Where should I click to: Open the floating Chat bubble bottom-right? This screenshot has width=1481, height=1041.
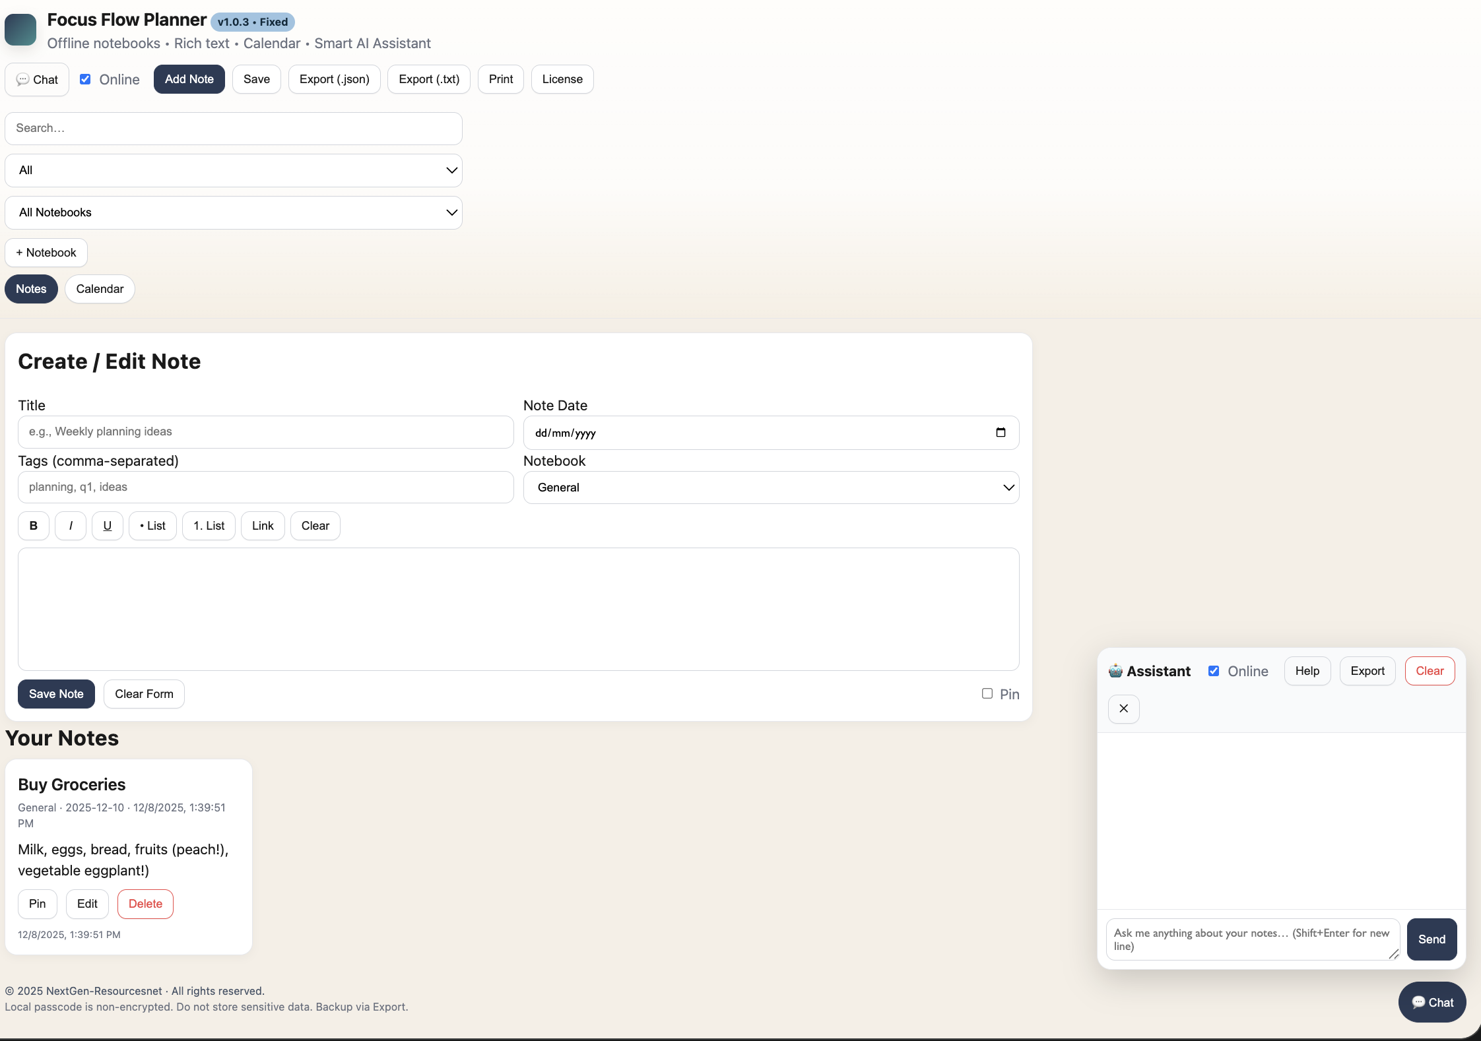click(1432, 1001)
